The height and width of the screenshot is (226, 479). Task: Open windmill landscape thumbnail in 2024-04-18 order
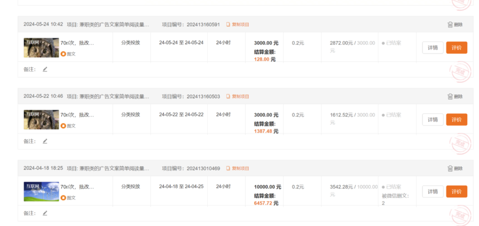click(41, 192)
